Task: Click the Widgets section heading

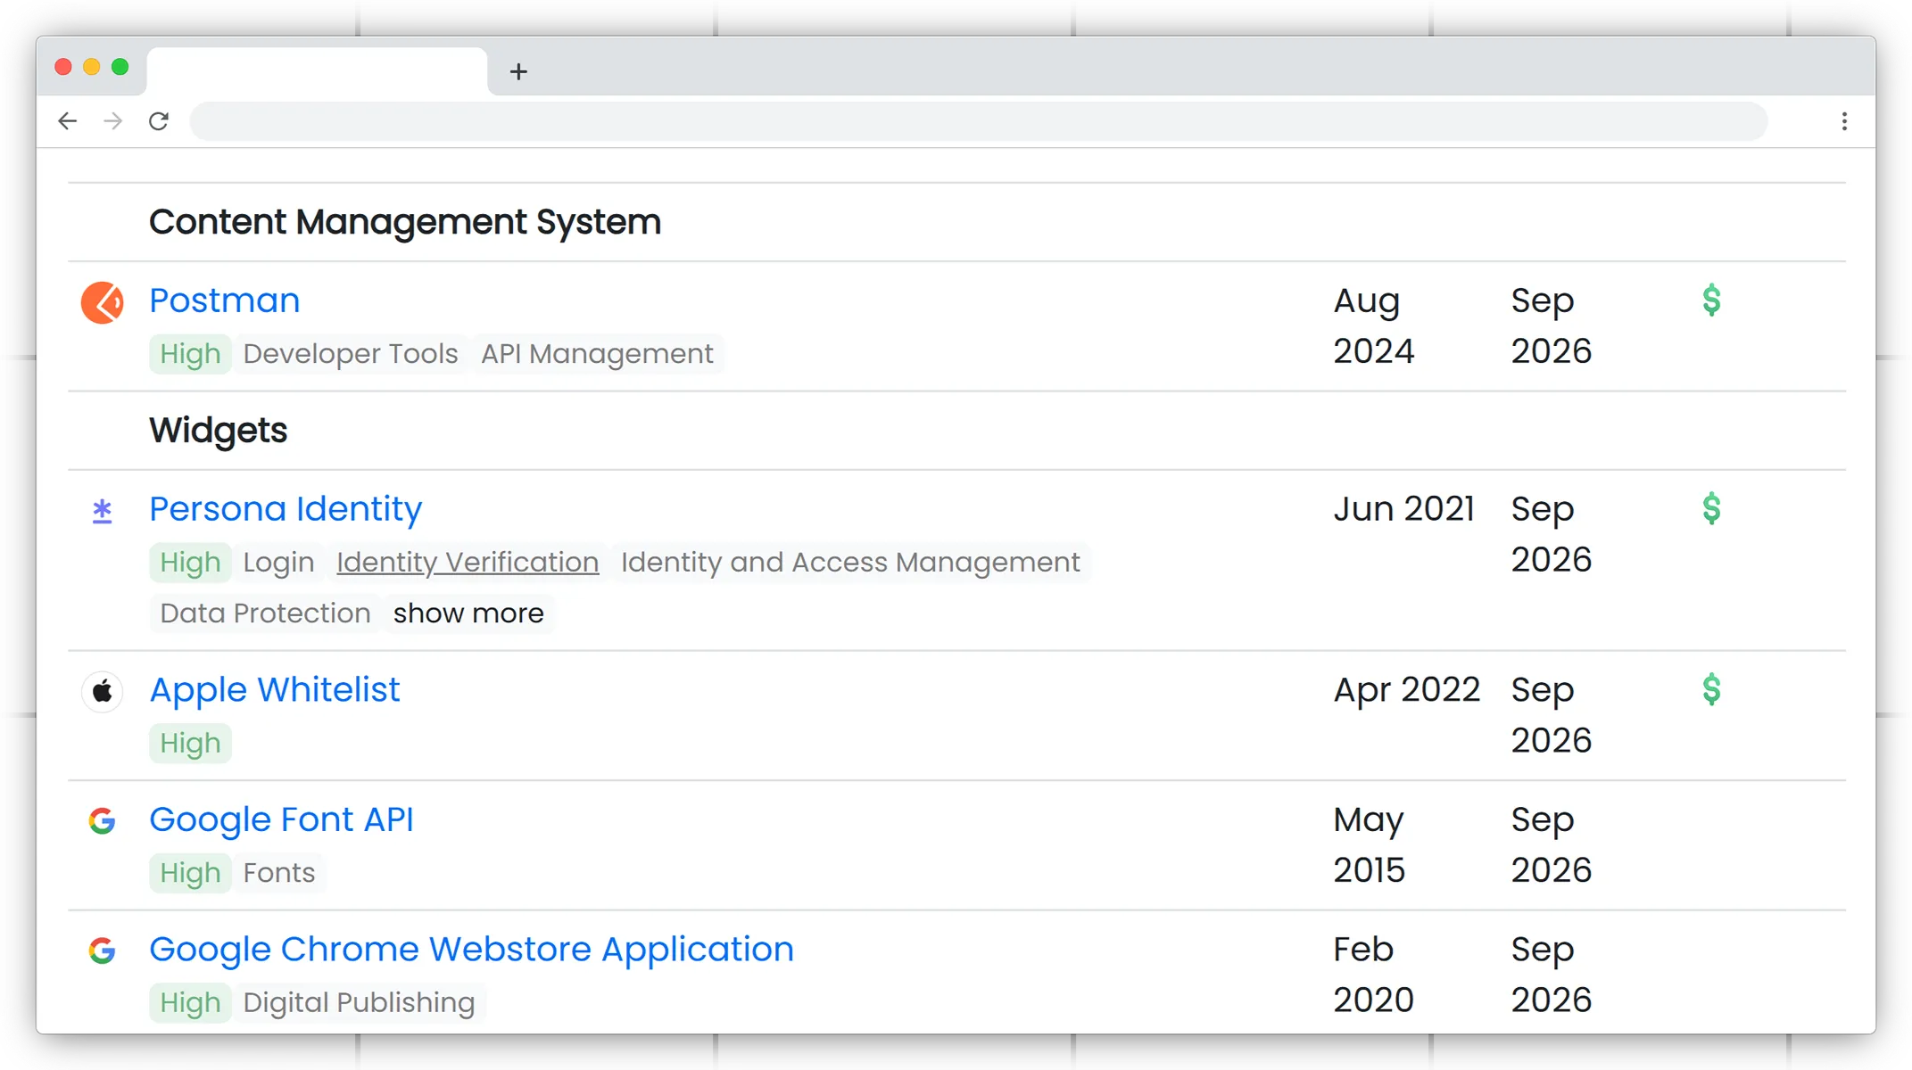Action: [x=219, y=431]
